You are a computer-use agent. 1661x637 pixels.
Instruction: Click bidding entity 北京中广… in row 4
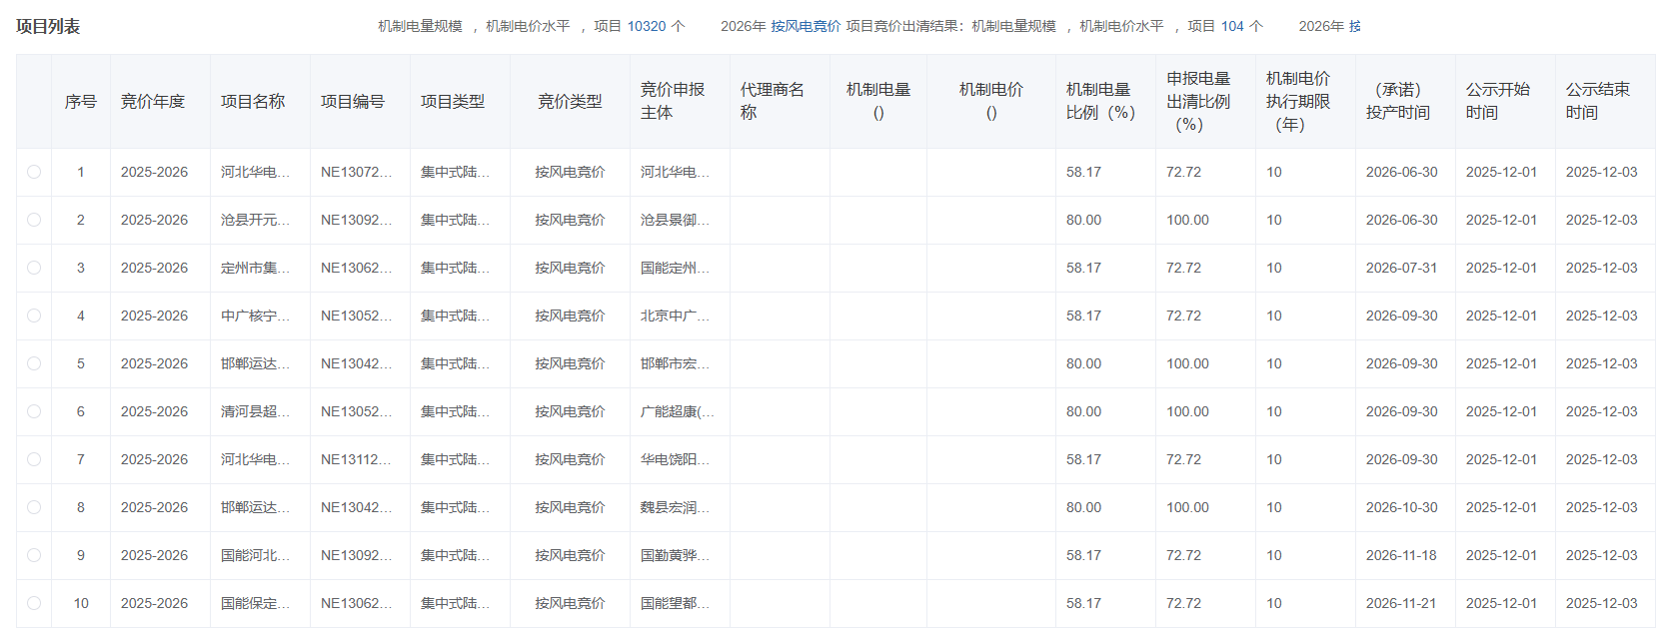pyautogui.click(x=675, y=316)
